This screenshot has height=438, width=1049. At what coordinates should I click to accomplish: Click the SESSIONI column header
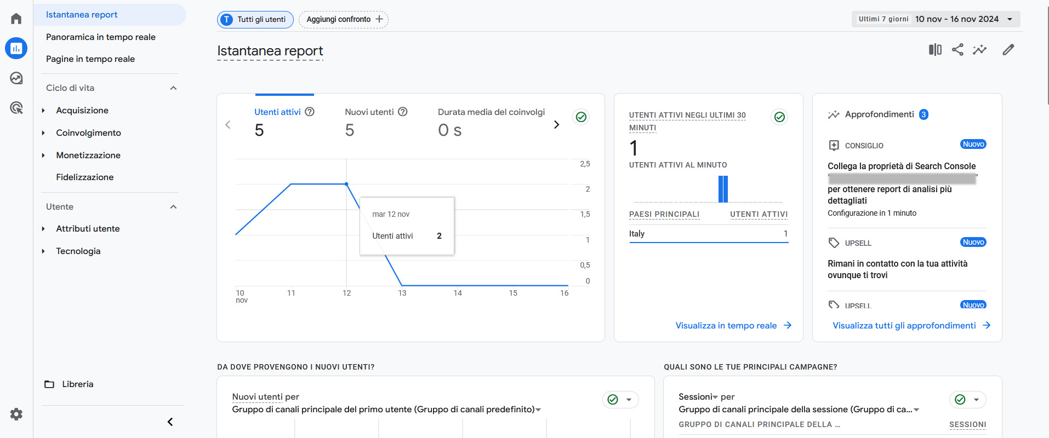coord(967,424)
